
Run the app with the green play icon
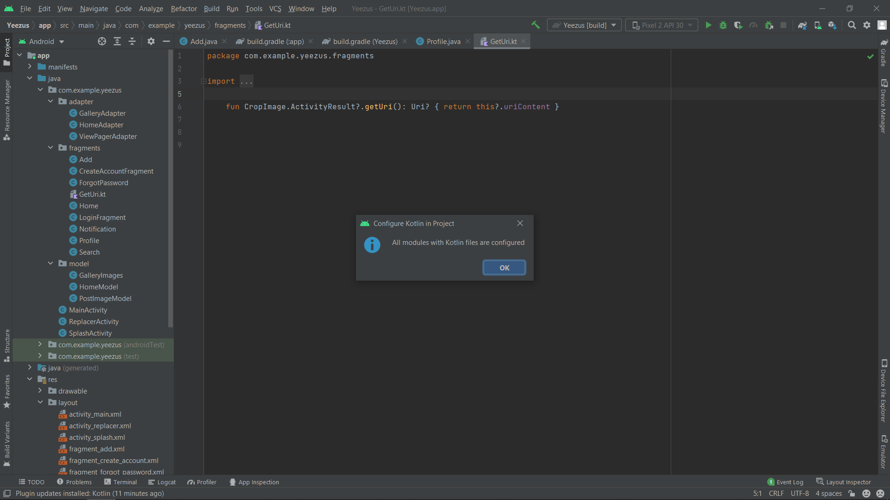708,25
